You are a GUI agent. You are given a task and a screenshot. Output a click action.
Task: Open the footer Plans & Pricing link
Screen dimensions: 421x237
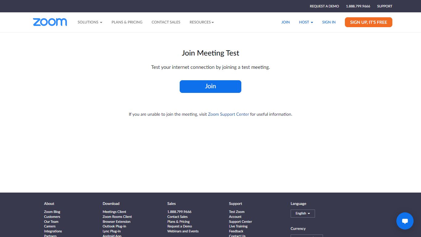point(178,222)
